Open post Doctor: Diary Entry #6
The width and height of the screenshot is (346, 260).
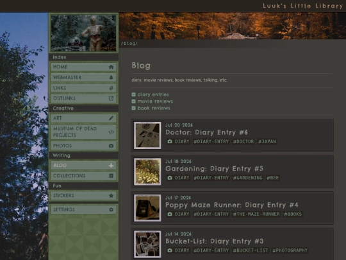click(x=206, y=132)
